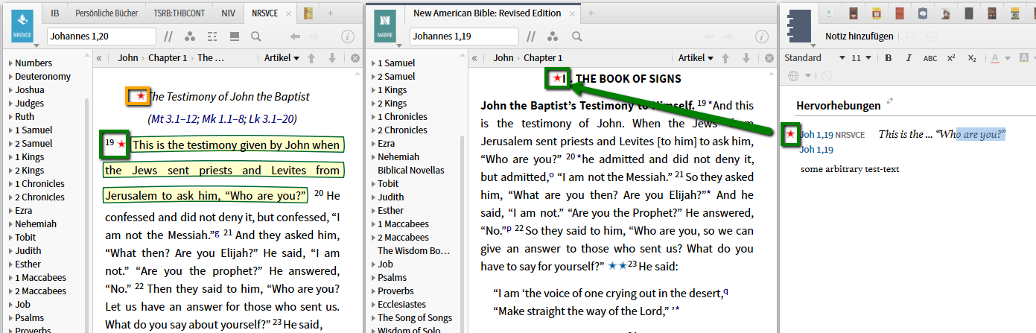
Task: Toggle parallel resources in NRSVCE panel
Action: pos(168,37)
